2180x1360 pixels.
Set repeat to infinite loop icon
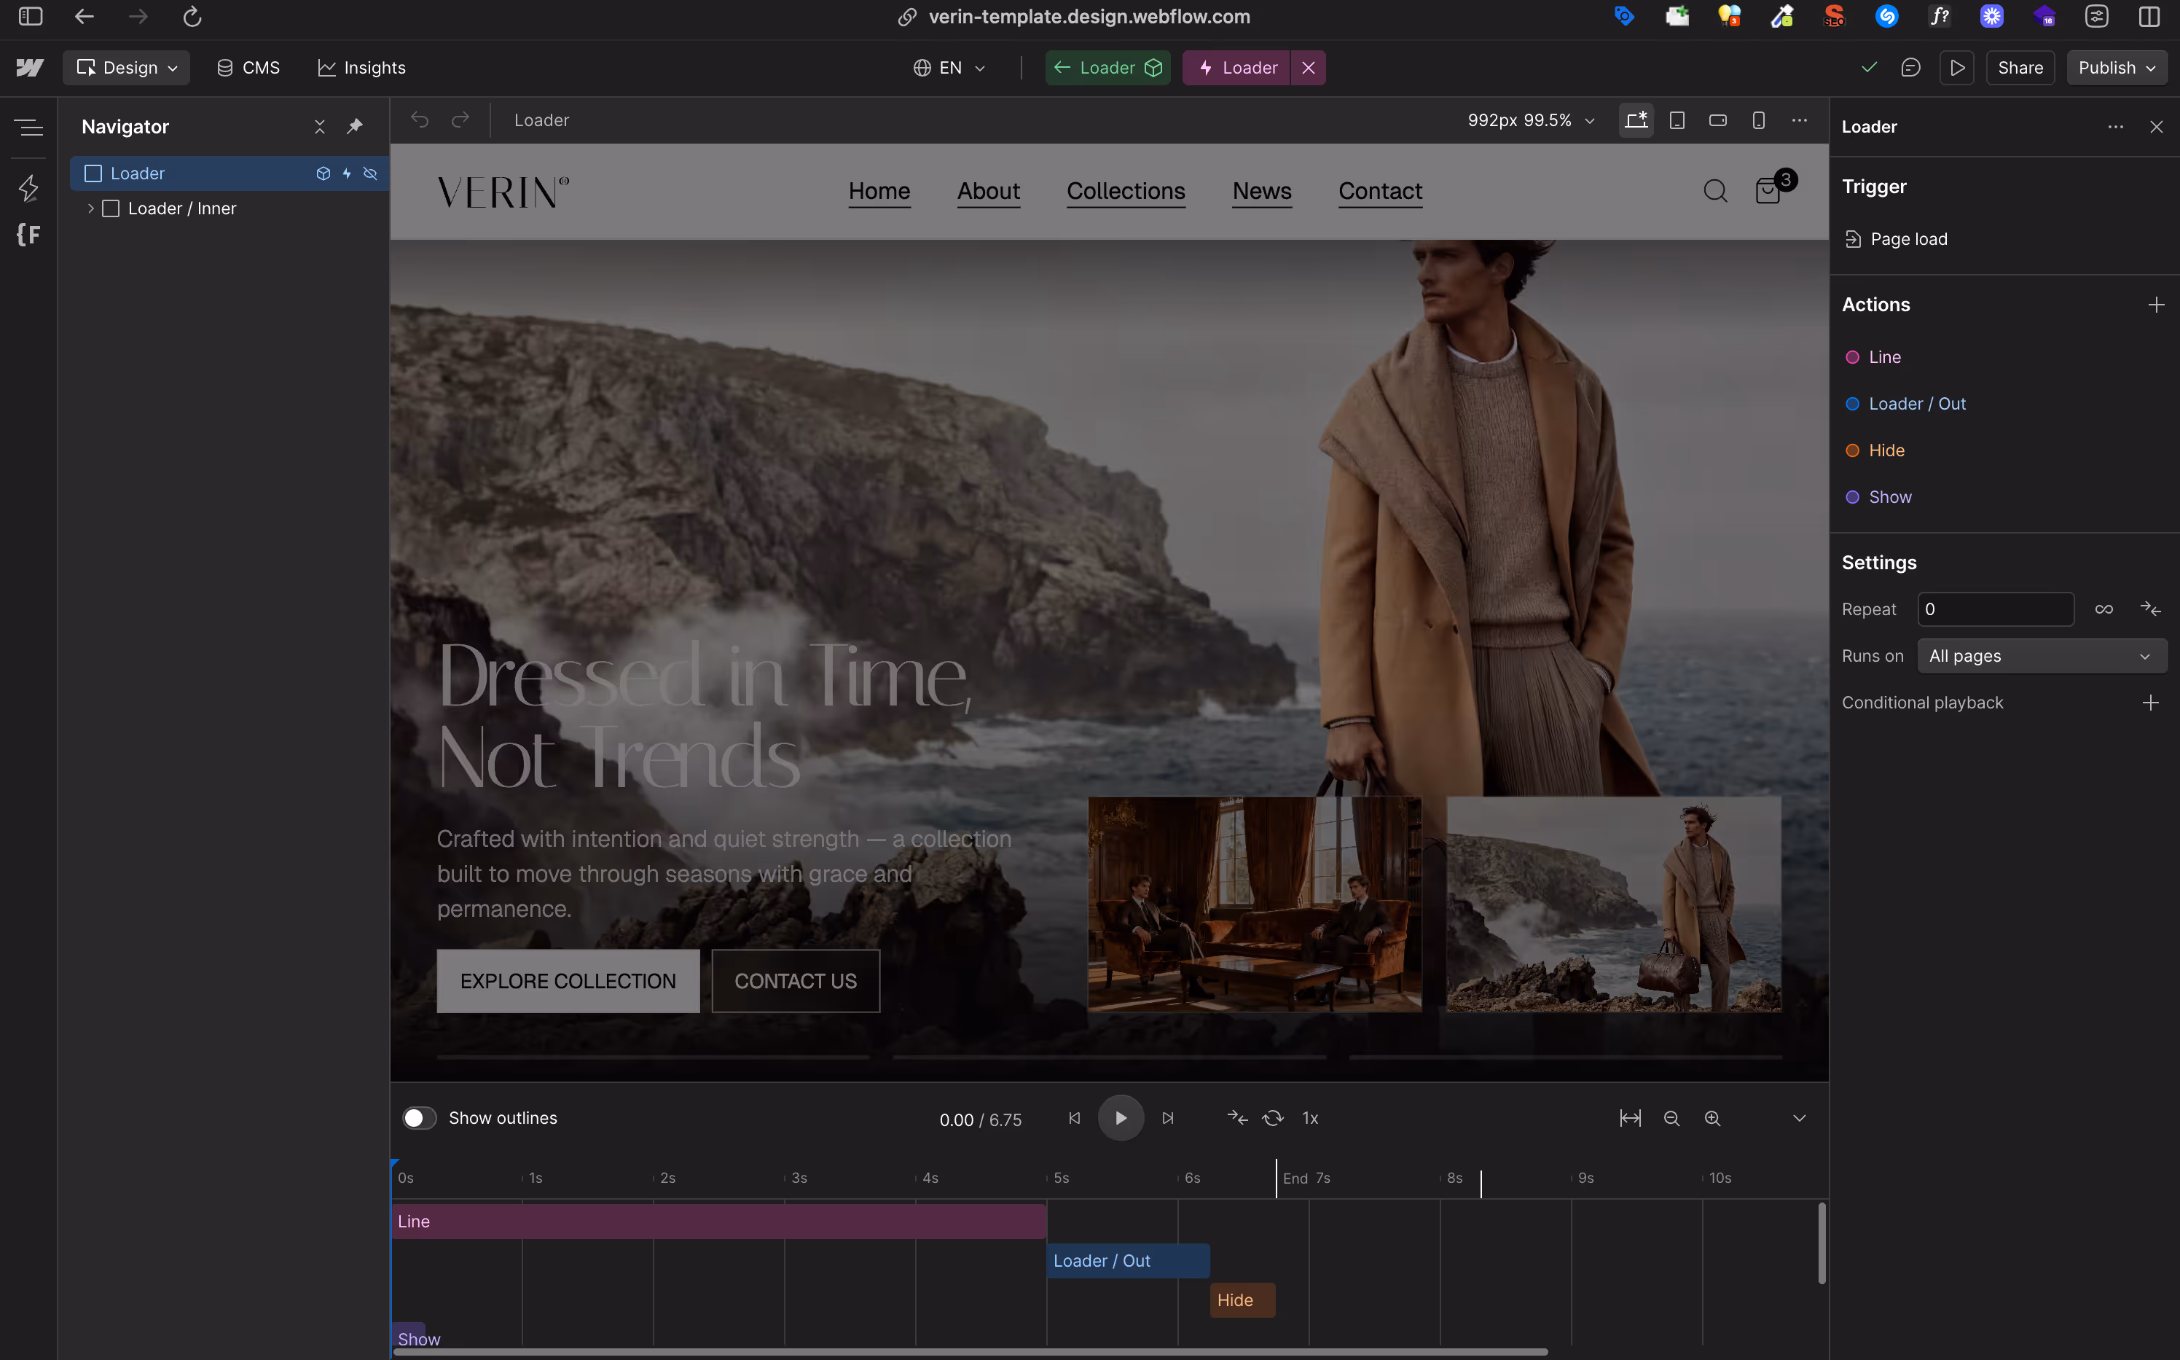2103,609
